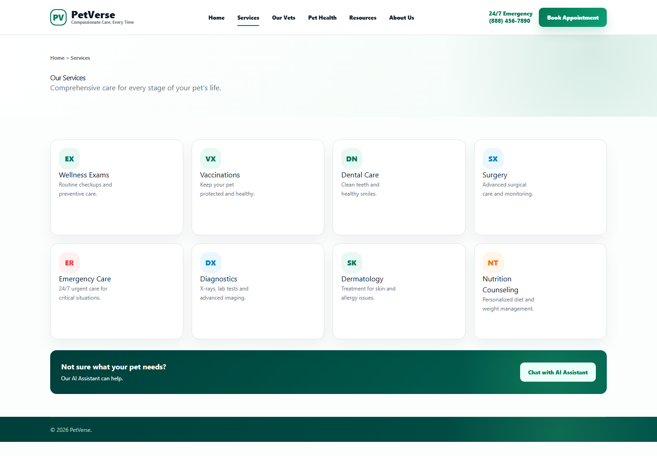Open the Our Vets nav item

point(284,18)
